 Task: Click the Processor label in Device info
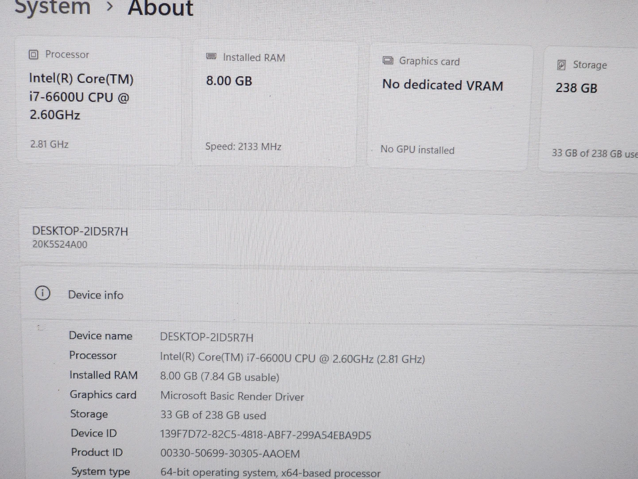coord(93,355)
